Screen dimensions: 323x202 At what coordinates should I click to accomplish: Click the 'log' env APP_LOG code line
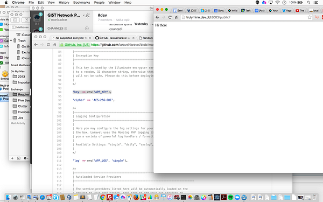tap(100, 161)
